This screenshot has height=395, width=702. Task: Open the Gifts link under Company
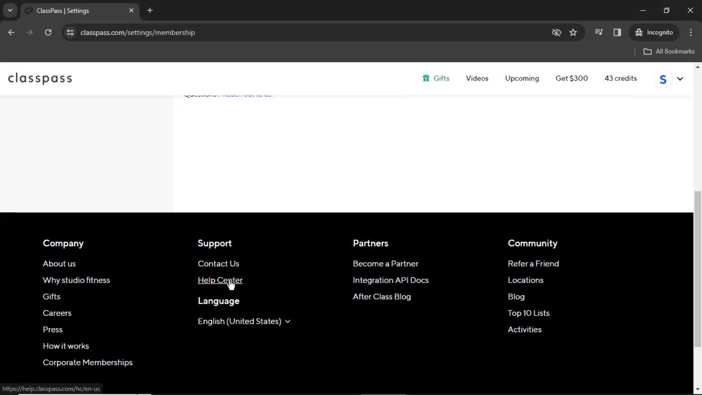pos(51,297)
